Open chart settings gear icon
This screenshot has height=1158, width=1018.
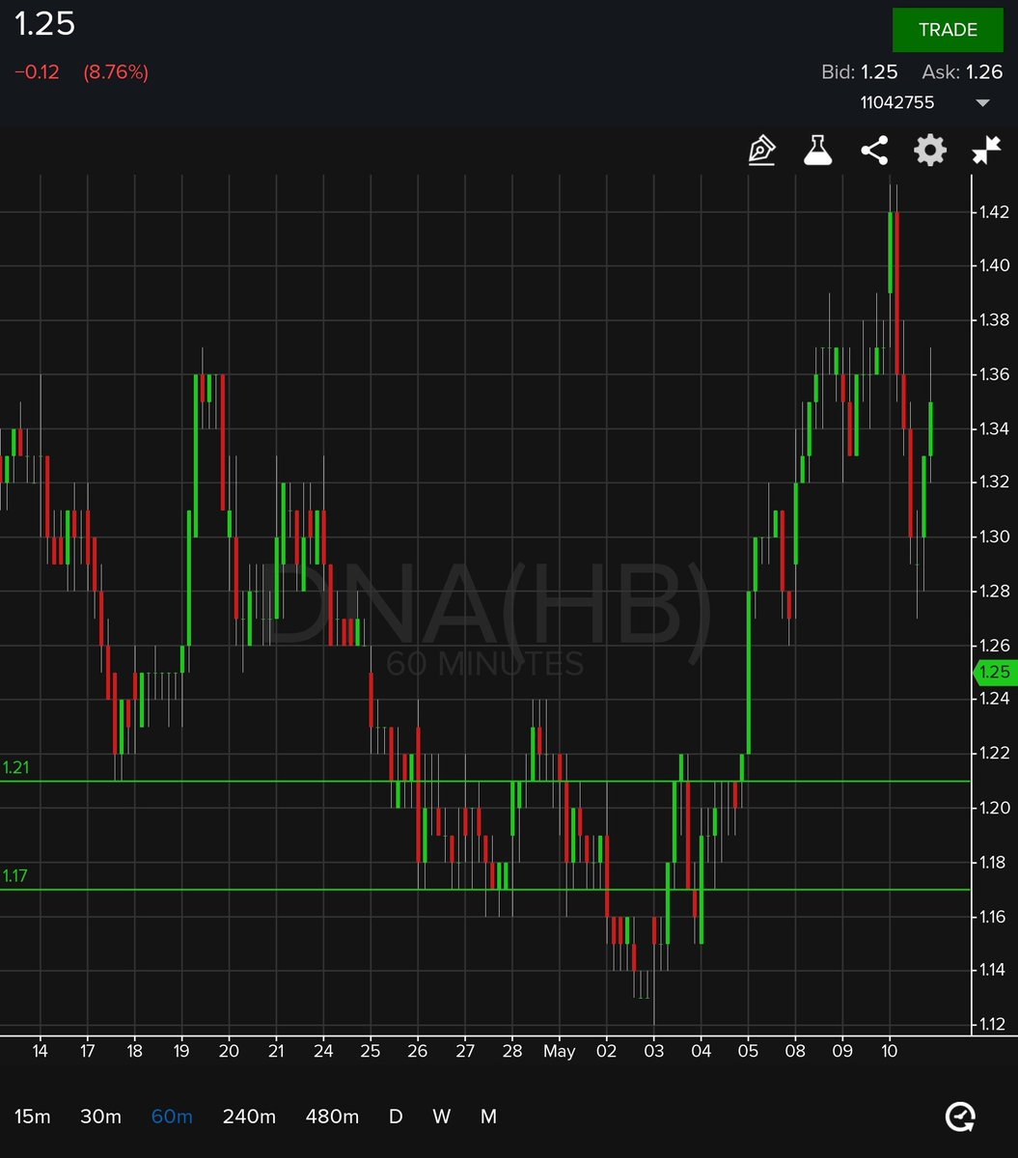click(x=930, y=151)
